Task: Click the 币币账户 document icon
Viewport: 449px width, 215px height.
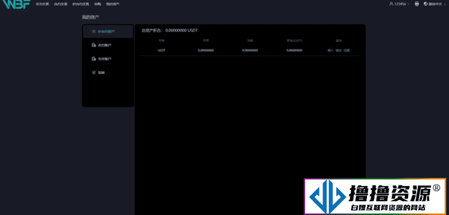Action: (94, 59)
